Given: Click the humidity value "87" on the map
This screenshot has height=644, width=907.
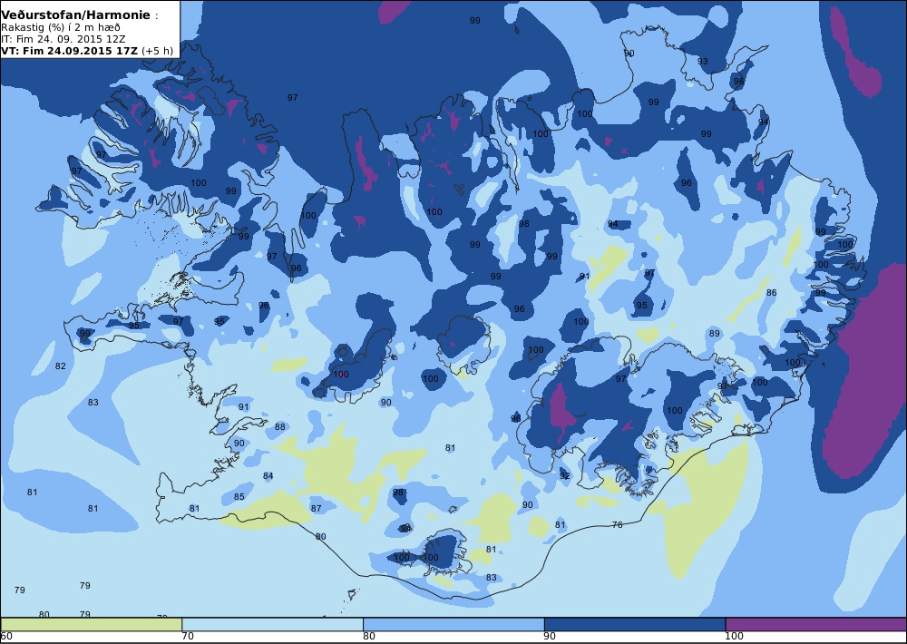Looking at the screenshot, I should 316,509.
